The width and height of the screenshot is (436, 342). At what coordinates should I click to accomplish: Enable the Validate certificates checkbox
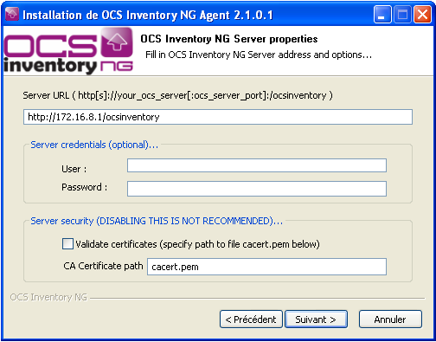click(67, 244)
